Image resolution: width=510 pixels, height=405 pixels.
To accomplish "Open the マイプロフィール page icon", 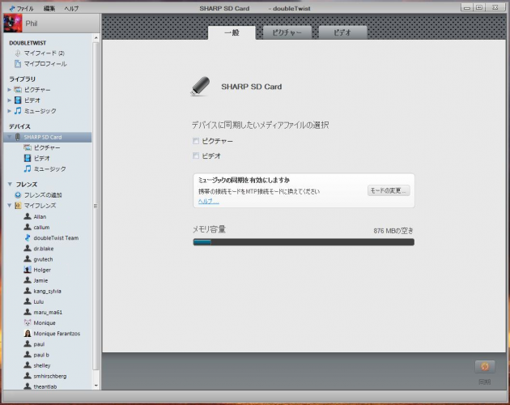I will coord(18,64).
